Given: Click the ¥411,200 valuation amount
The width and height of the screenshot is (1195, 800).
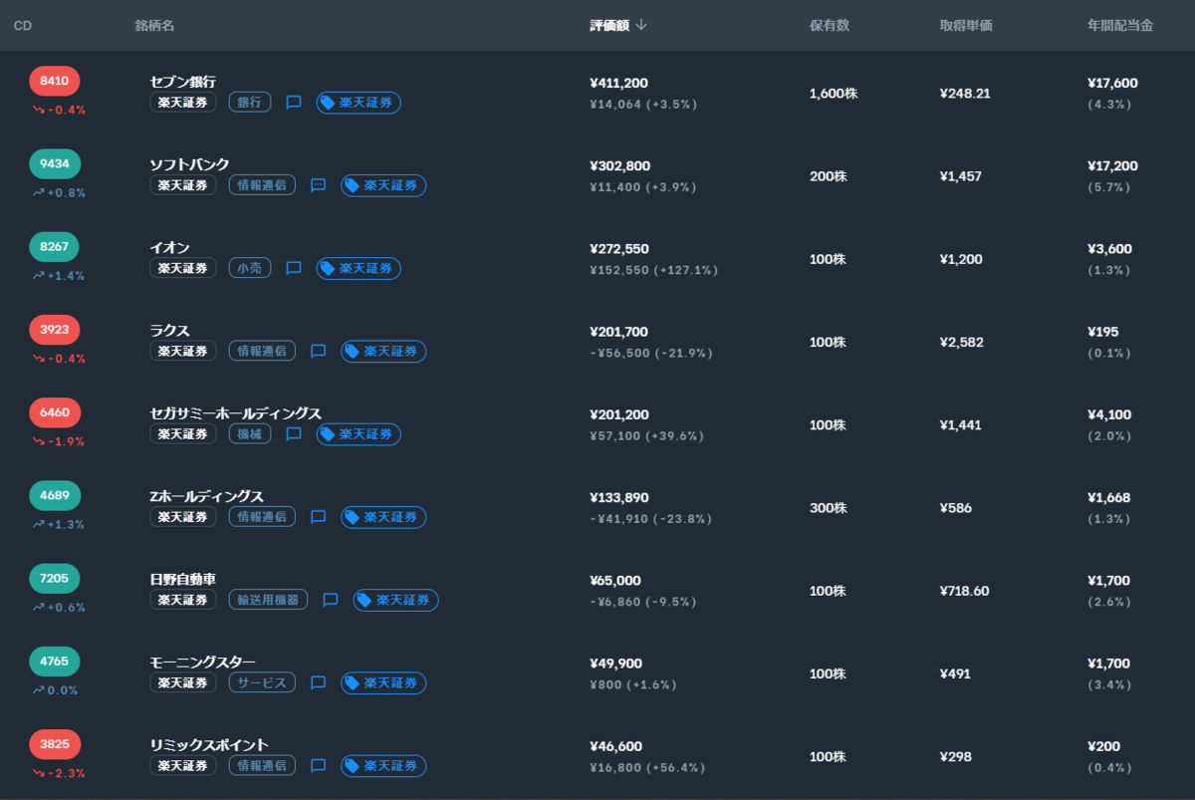Looking at the screenshot, I should (x=618, y=83).
